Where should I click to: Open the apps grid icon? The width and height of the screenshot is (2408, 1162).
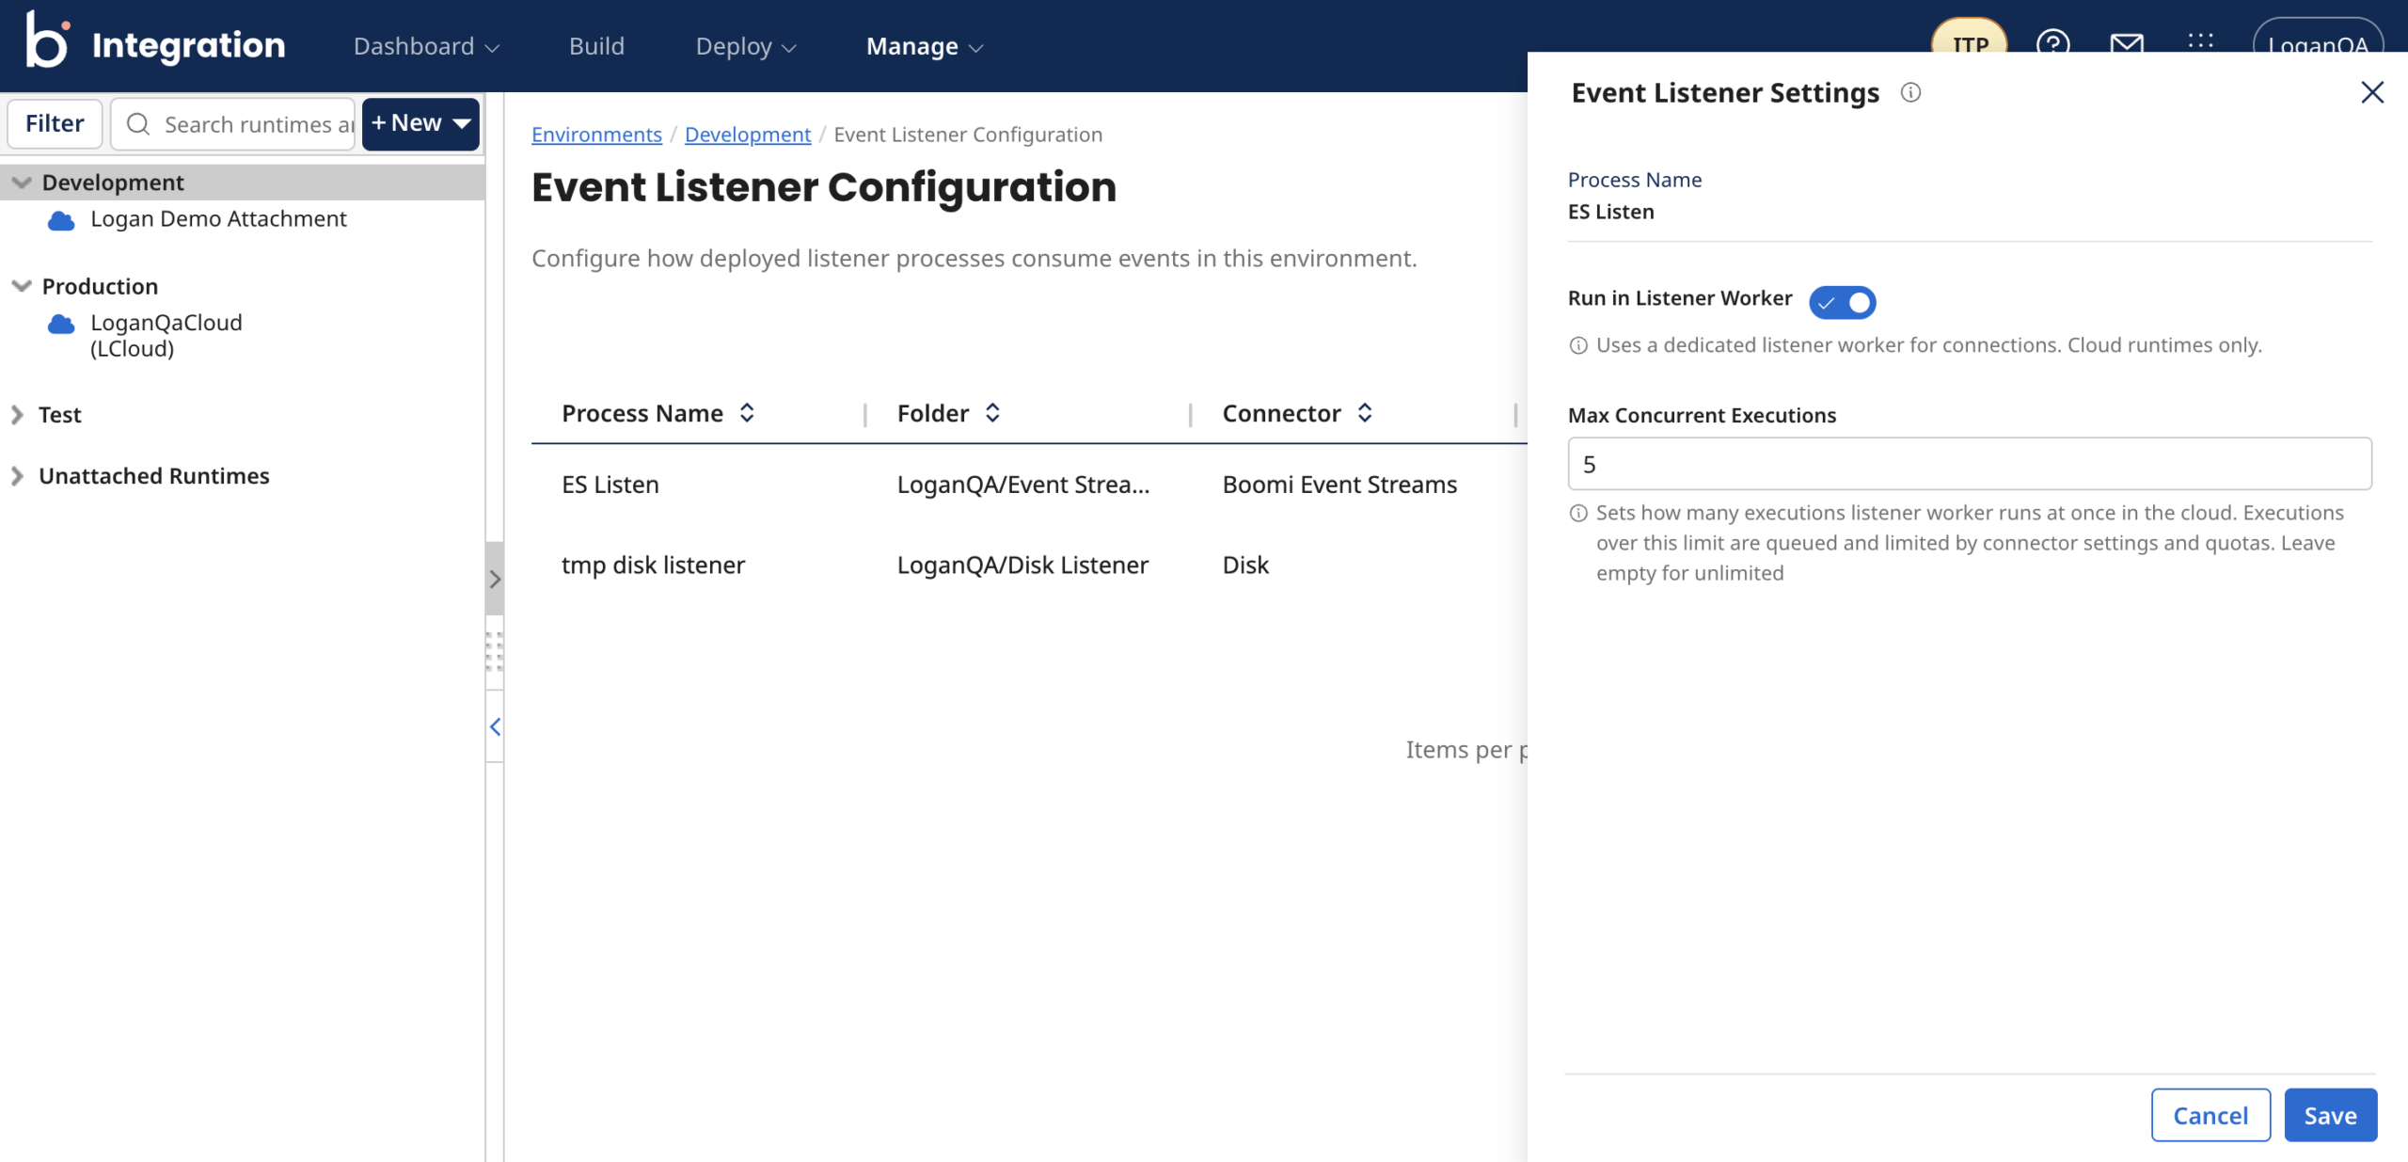click(2200, 40)
